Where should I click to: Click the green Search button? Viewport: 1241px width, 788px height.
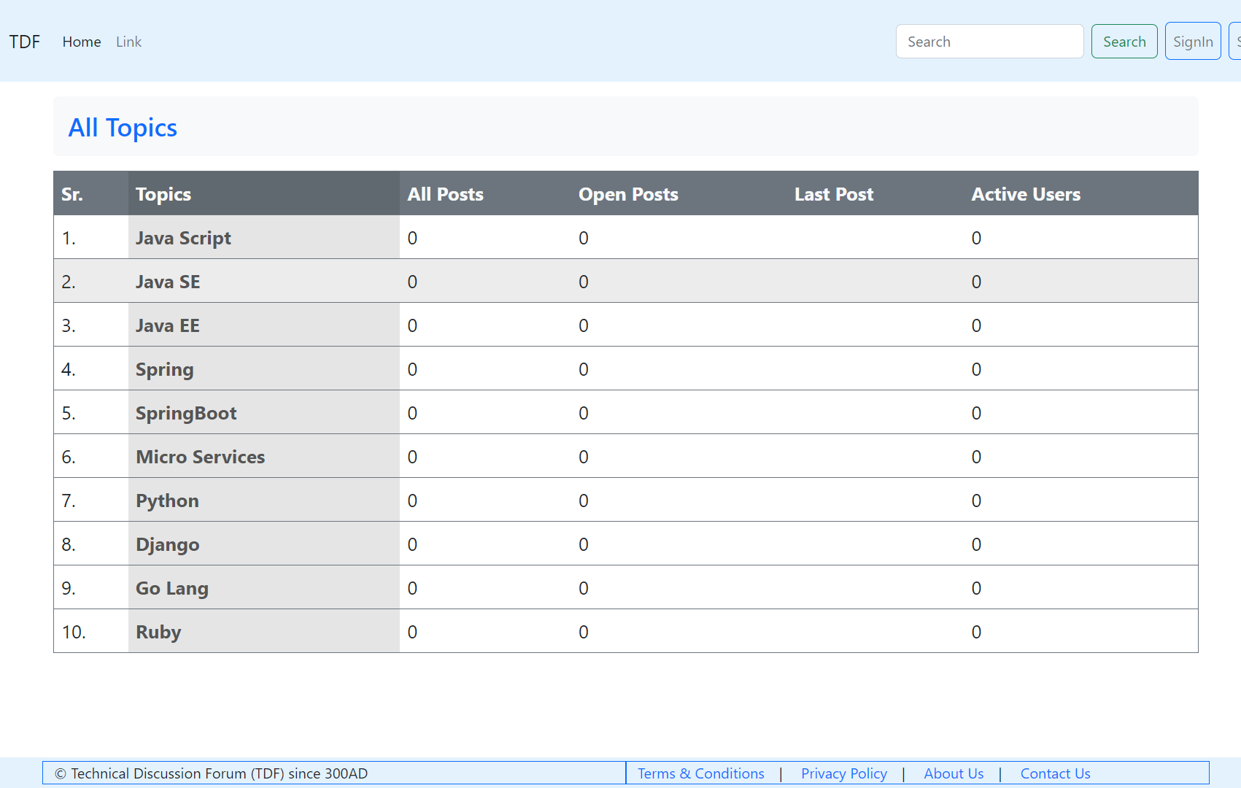tap(1124, 42)
